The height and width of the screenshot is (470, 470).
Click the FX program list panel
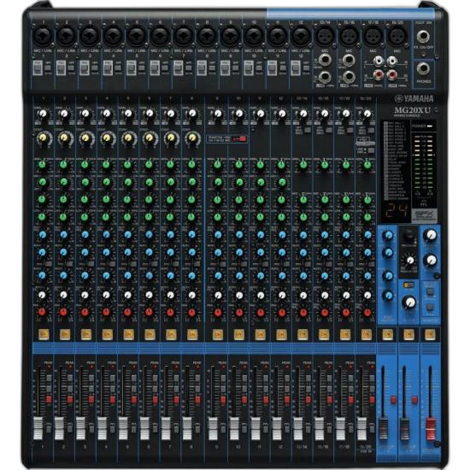[397, 161]
